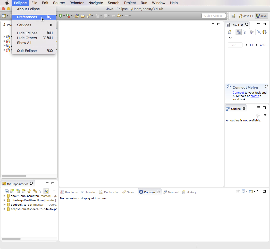Click the Open Perspective icon

click(233, 16)
